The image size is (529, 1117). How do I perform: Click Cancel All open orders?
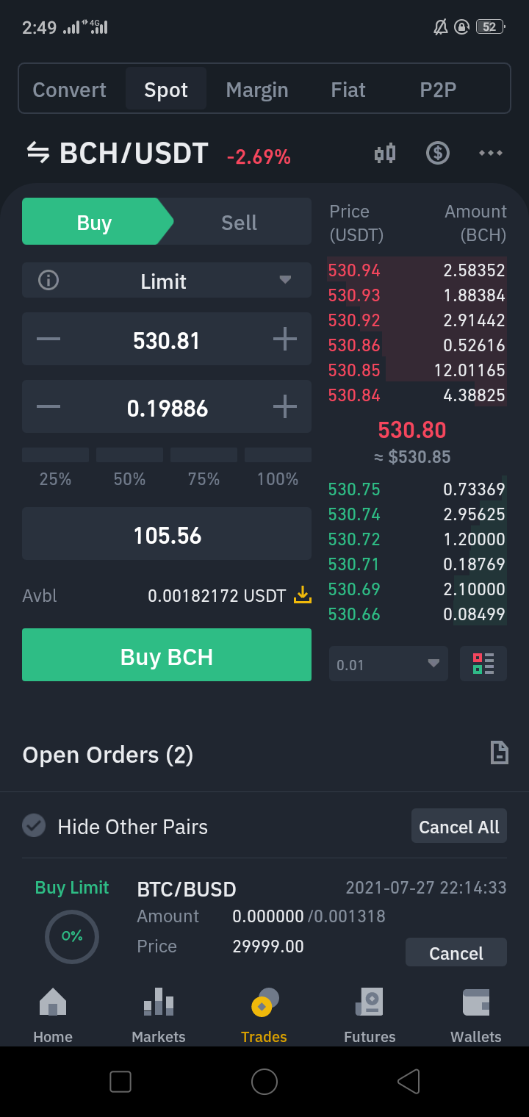pos(459,827)
